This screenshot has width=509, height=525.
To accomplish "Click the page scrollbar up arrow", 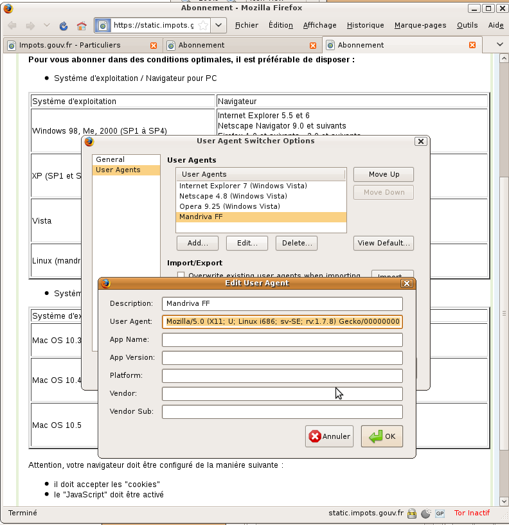I will tap(504, 58).
